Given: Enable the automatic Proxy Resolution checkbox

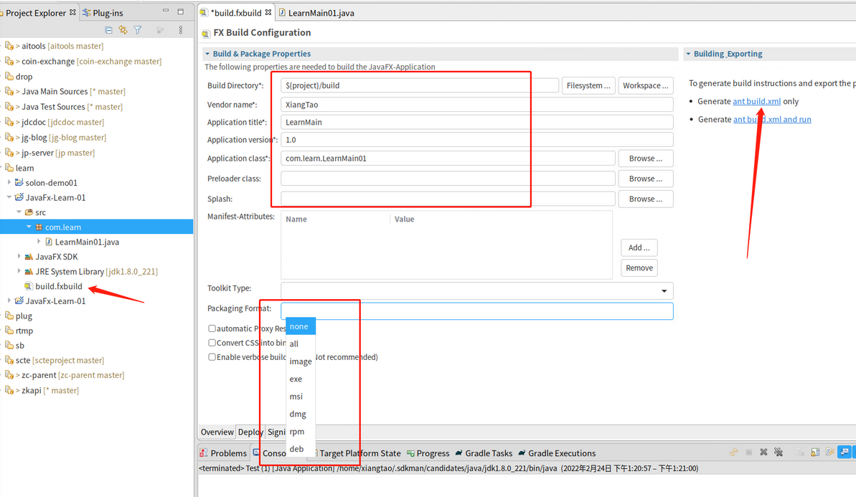Looking at the screenshot, I should tap(212, 328).
